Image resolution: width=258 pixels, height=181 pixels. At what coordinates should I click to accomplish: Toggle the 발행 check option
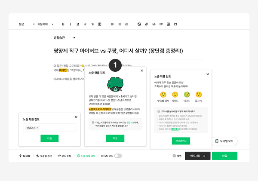click(177, 156)
